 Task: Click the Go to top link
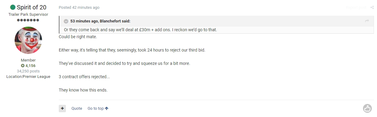point(96,109)
